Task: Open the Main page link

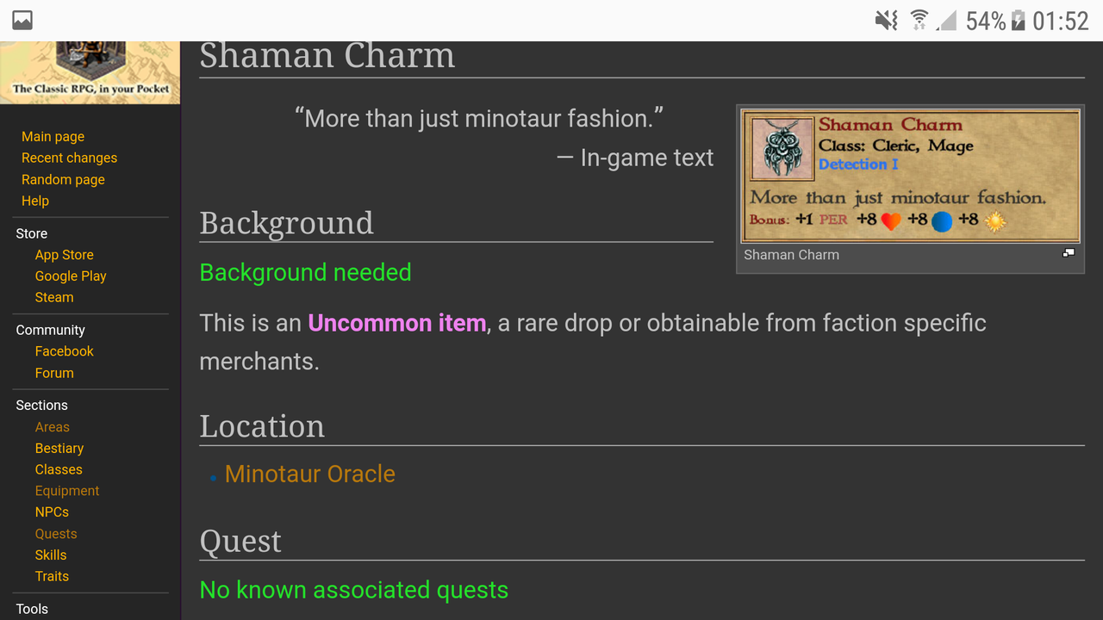Action: [53, 136]
